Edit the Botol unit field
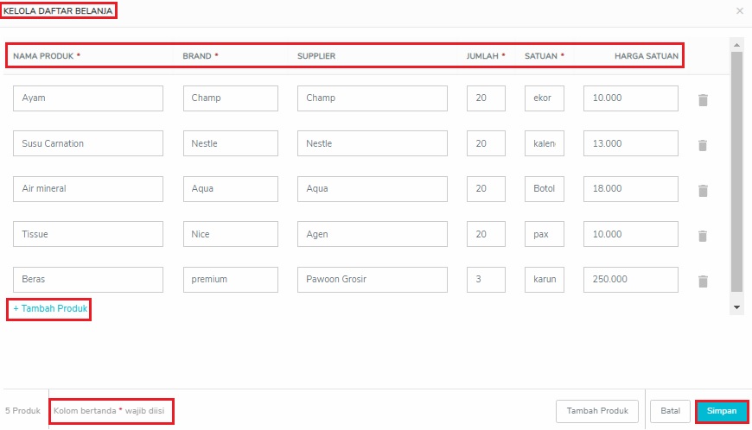 click(x=545, y=188)
